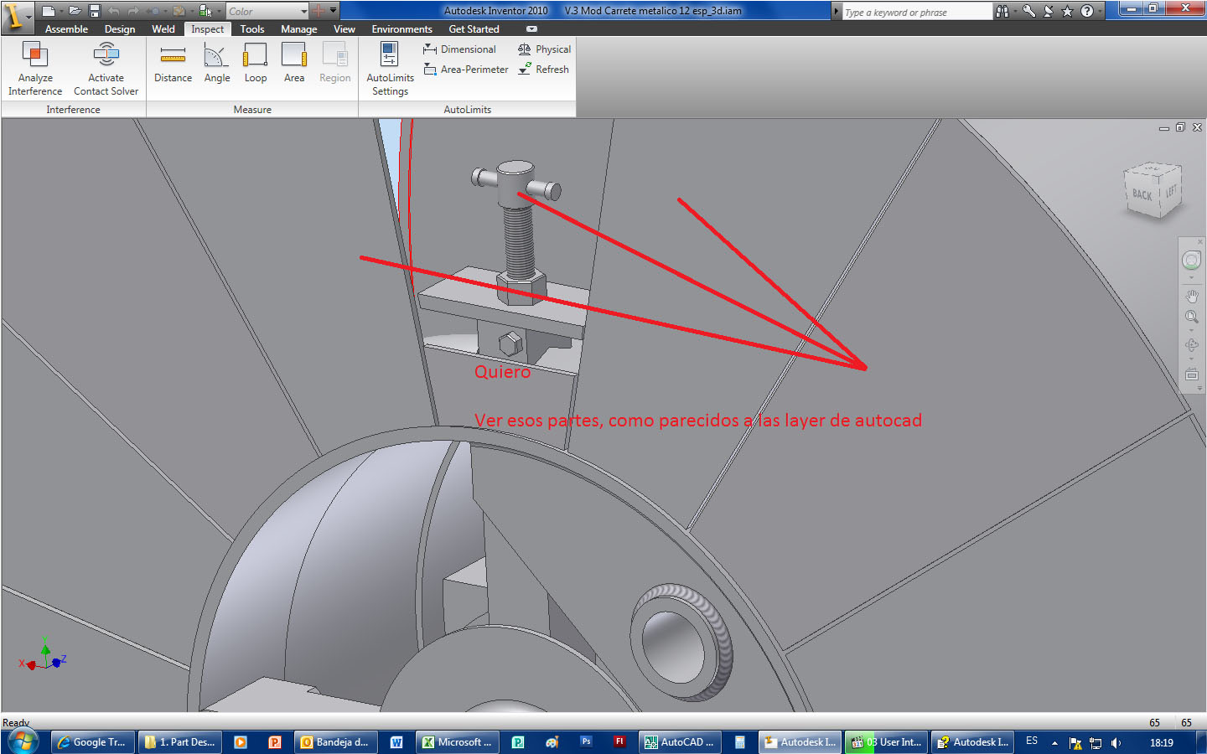
Task: Save the assembly with the floppy disk icon
Action: point(94,11)
